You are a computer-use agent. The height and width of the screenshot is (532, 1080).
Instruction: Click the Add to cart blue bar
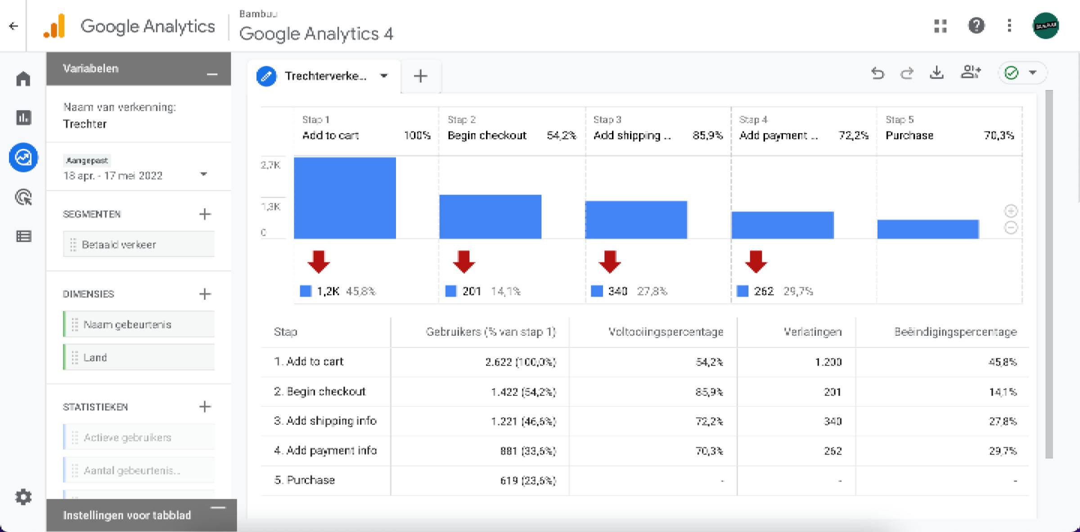[345, 198]
